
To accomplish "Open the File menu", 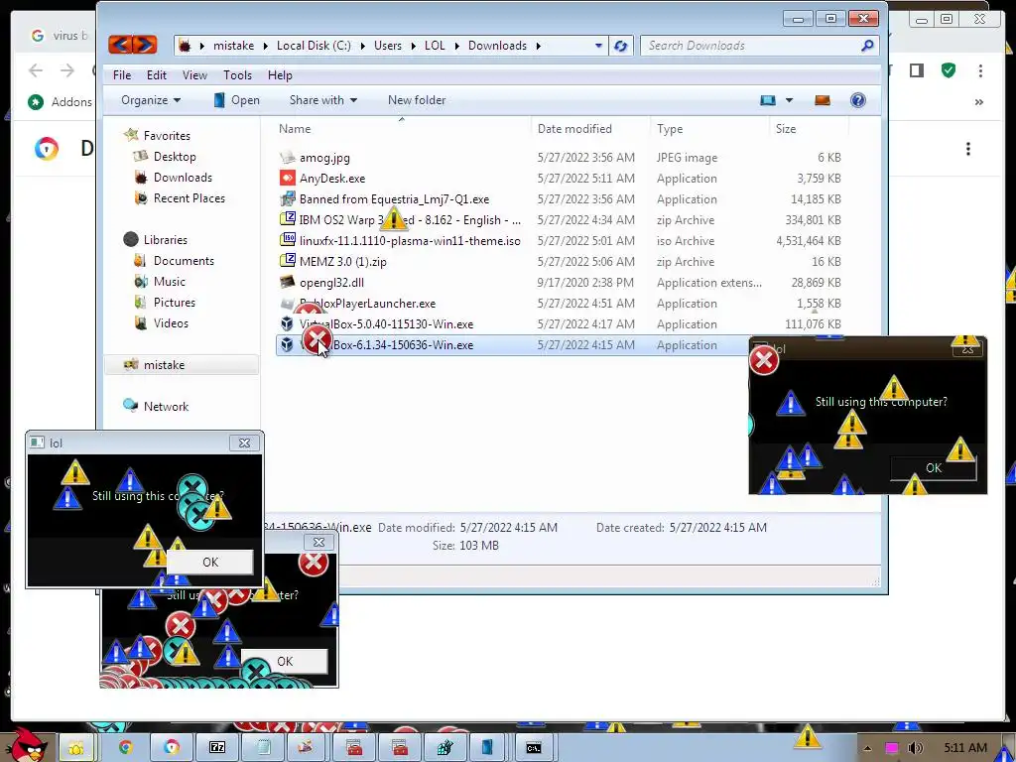I will point(122,75).
